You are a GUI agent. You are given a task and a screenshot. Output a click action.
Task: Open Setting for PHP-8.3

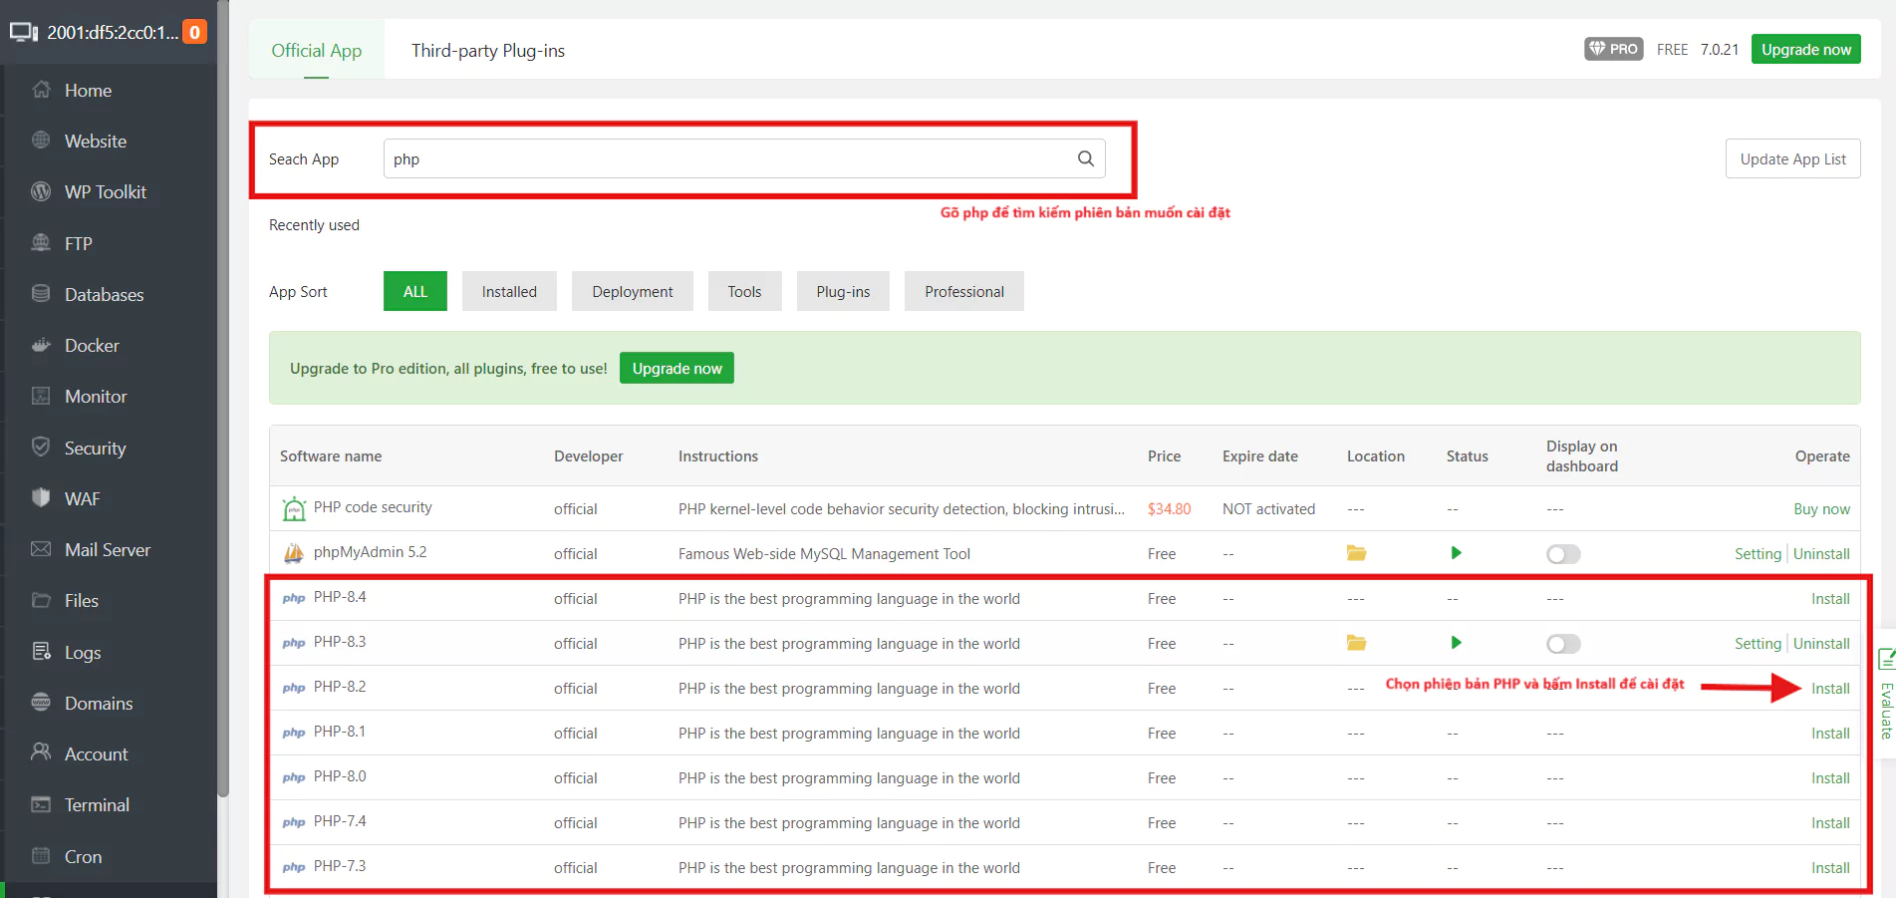click(x=1758, y=643)
